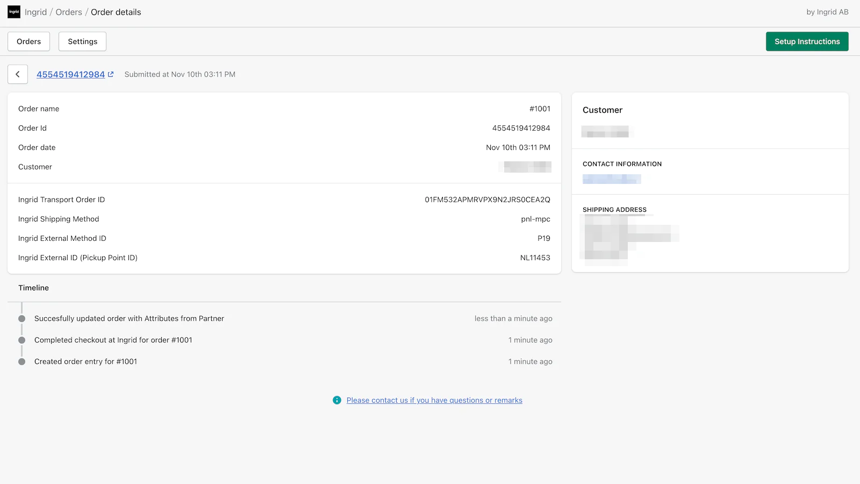Select shipping method value pnl-mpc
The image size is (860, 484).
[x=535, y=219]
